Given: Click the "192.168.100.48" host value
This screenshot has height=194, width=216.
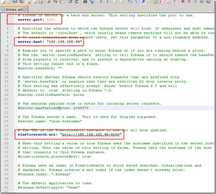Looking at the screenshot, I should (x=64, y=42).
